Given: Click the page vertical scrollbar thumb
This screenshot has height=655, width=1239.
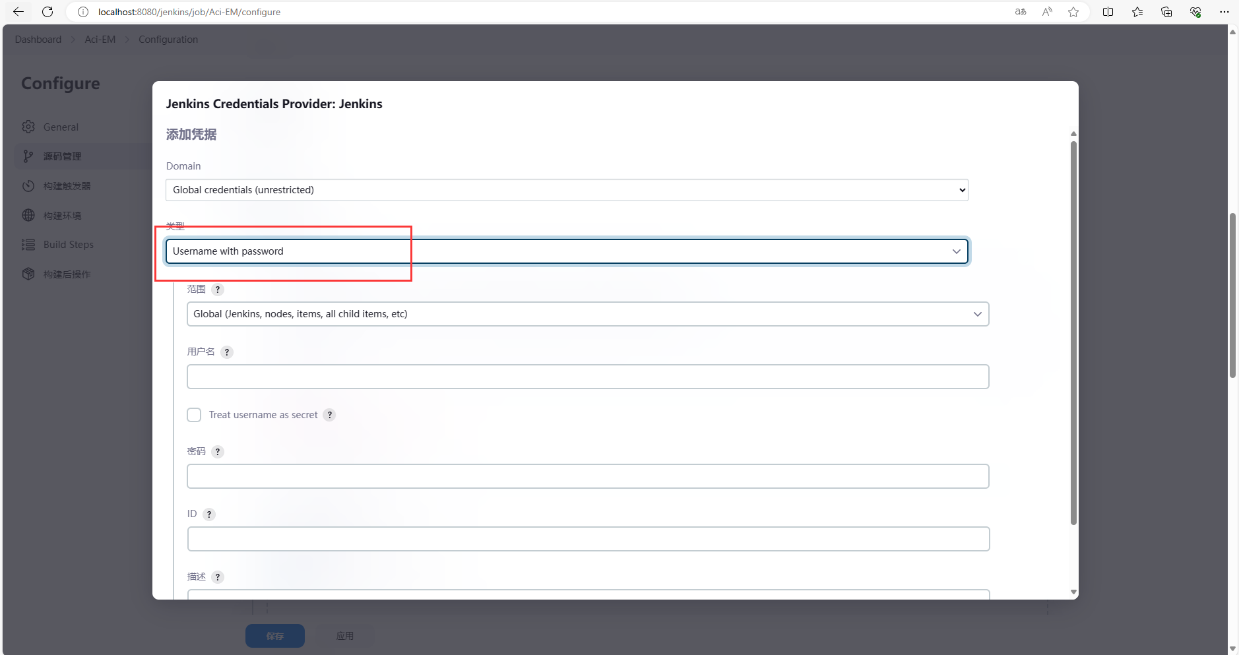Looking at the screenshot, I should pos(1232,296).
